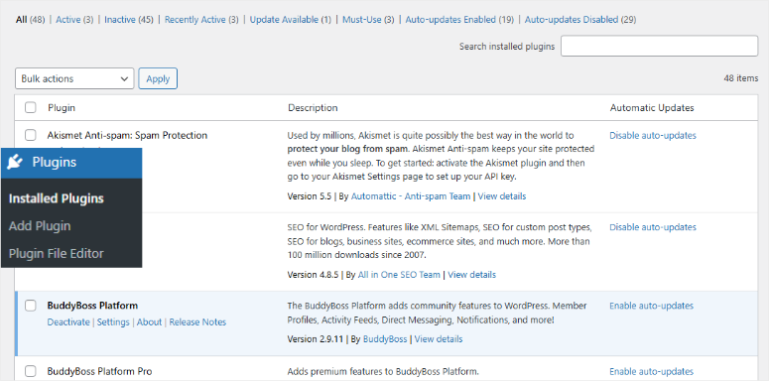Click the BuddyBoss Platform plugin title
The height and width of the screenshot is (381, 769).
pyautogui.click(x=92, y=306)
